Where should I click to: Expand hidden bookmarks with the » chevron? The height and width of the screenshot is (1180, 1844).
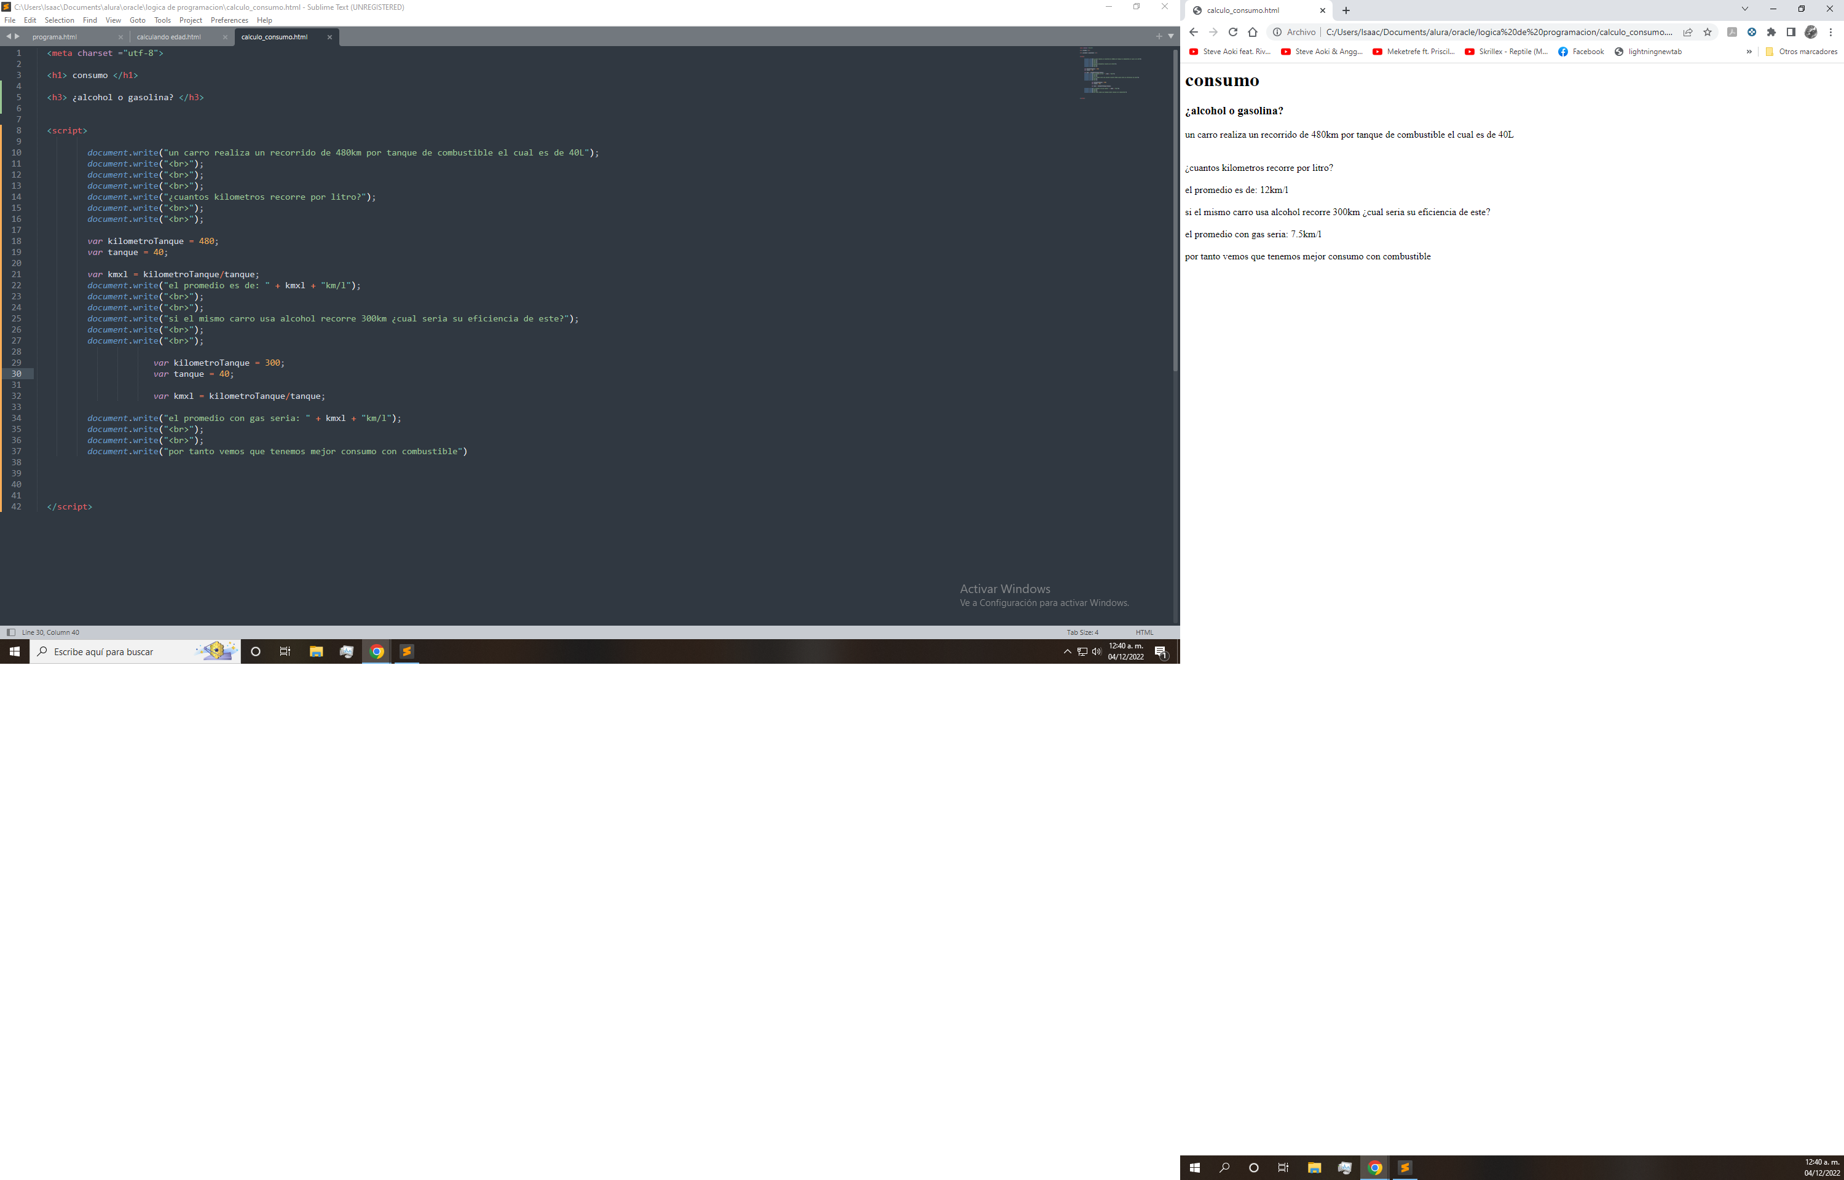click(1749, 52)
